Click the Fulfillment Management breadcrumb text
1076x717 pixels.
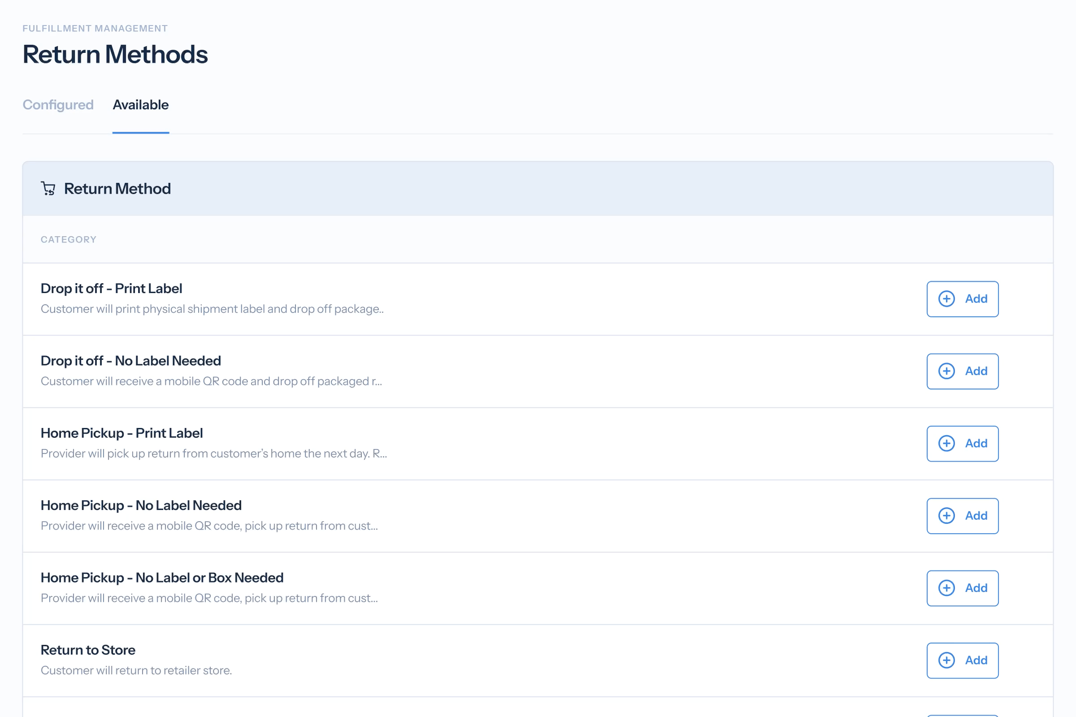tap(95, 28)
